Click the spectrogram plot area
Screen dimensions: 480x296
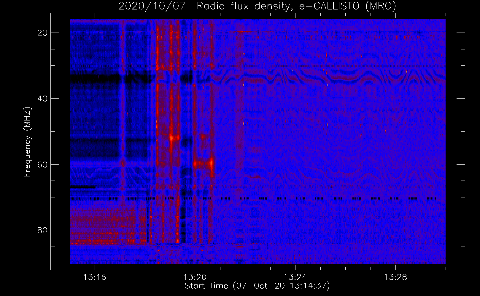(258, 141)
